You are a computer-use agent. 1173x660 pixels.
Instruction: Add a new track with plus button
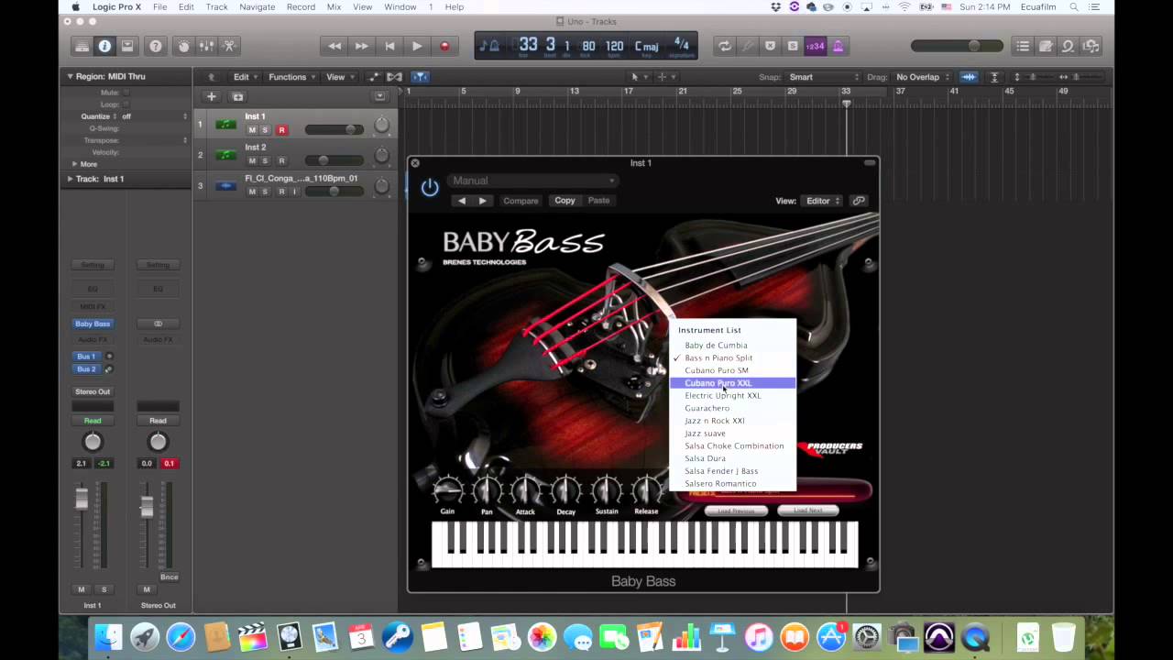[x=212, y=96]
